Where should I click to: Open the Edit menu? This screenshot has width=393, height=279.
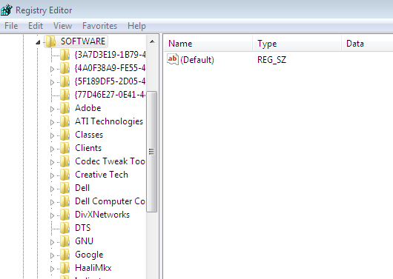point(36,26)
